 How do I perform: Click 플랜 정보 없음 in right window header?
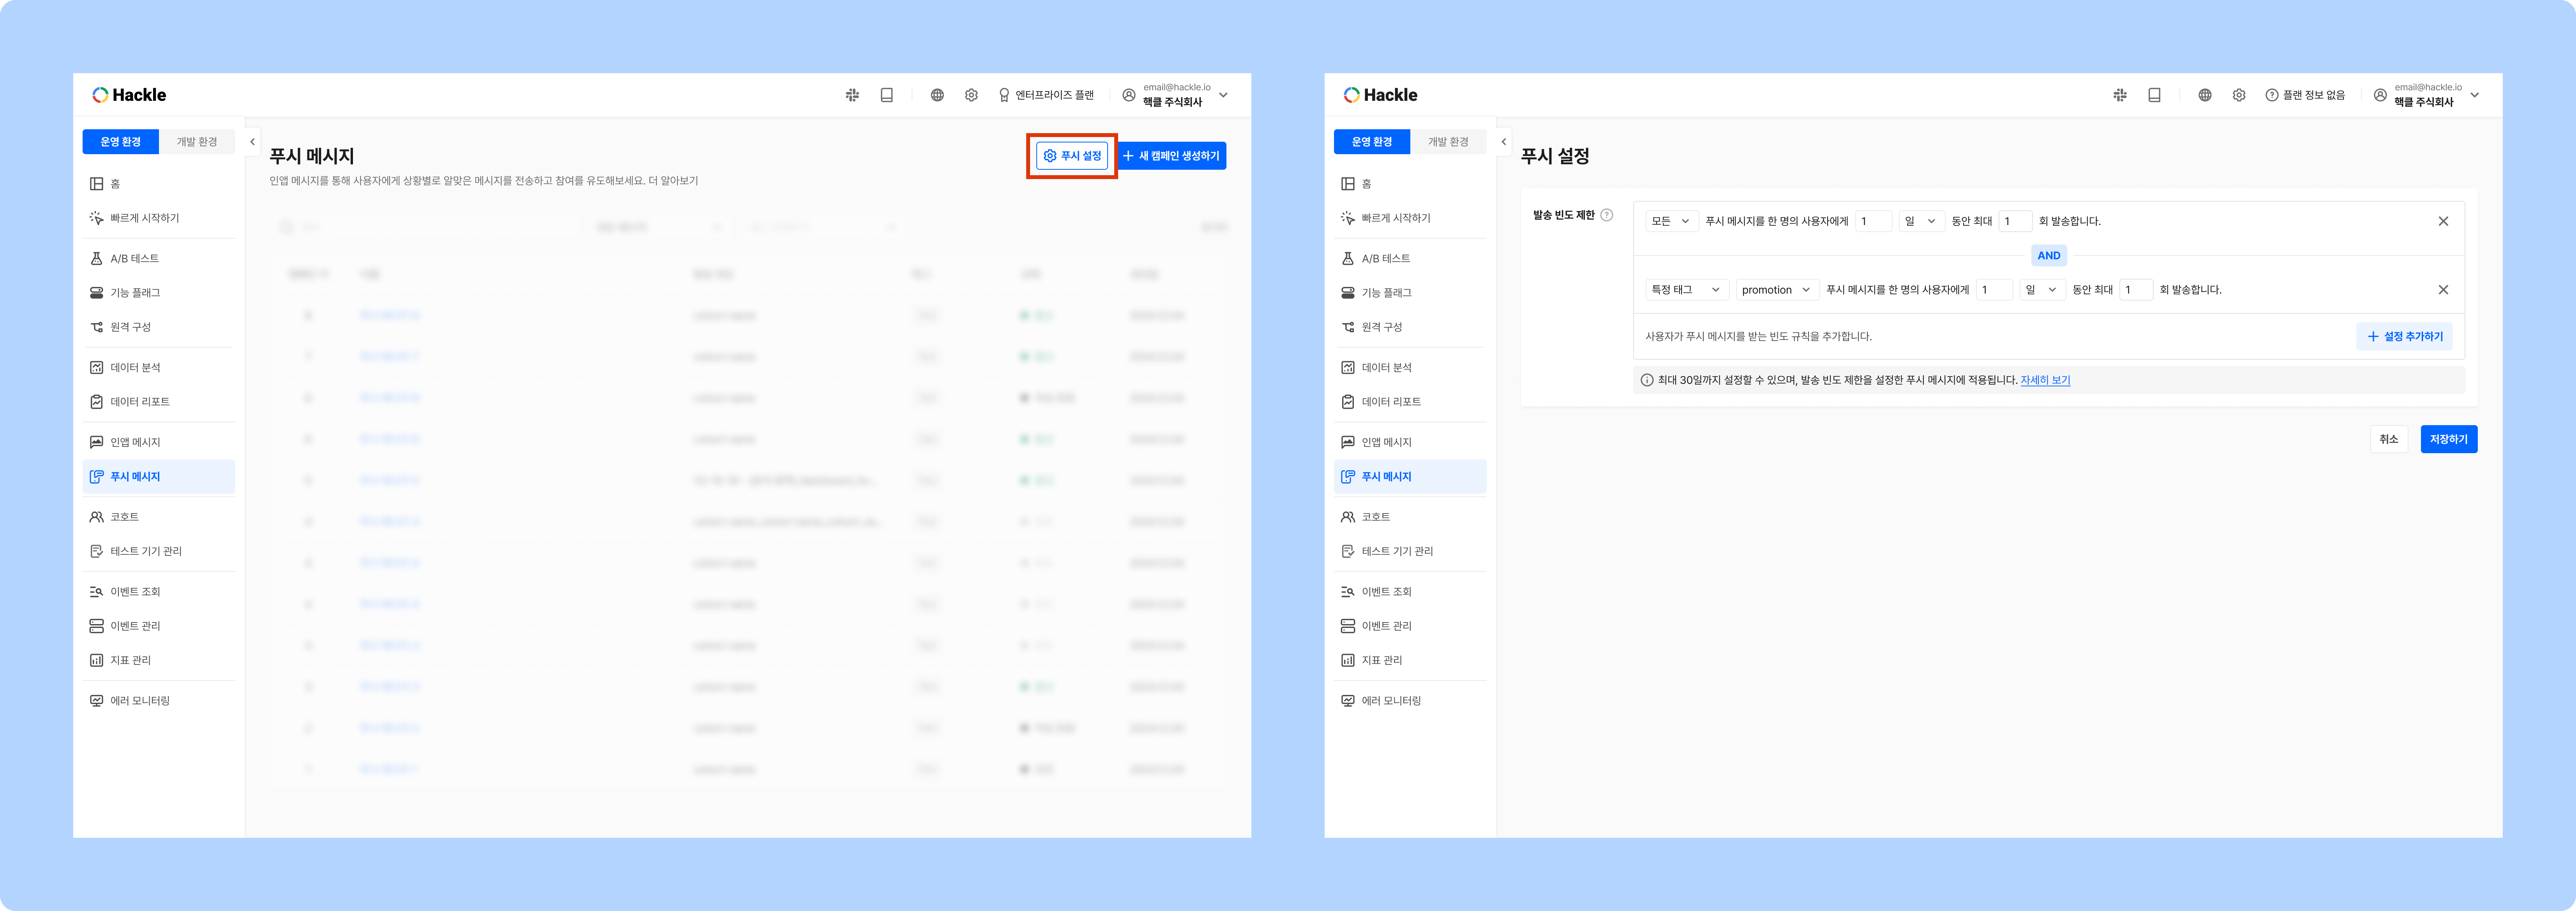(x=2305, y=95)
